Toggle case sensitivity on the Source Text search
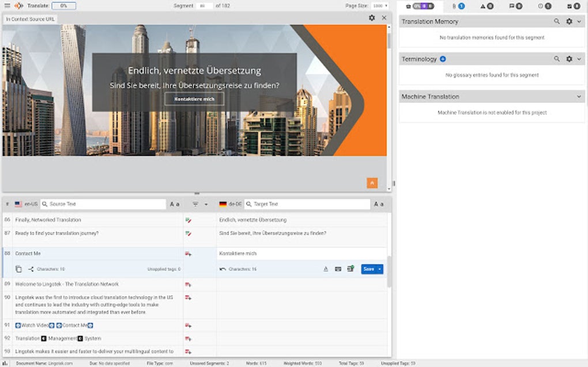This screenshot has height=367, width=588. [x=174, y=204]
